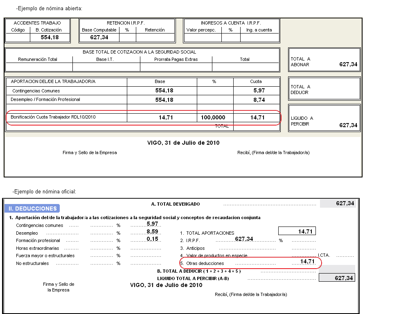This screenshot has width=419, height=314.
Task: Click the bonificación cuota 14,71
Action: 257,117
